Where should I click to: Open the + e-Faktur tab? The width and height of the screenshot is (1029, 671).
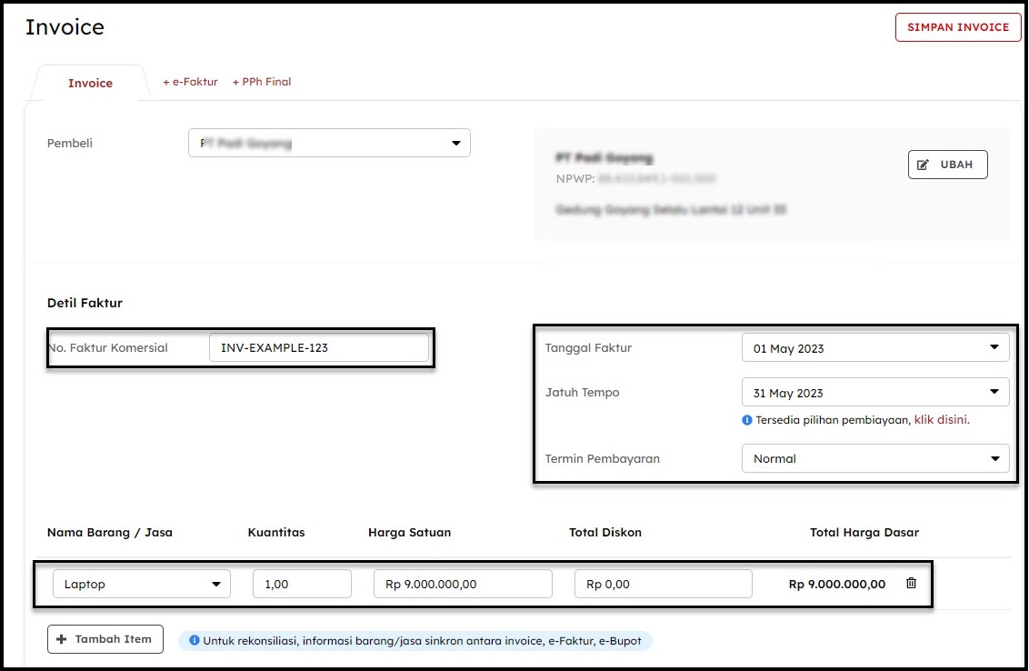click(x=190, y=82)
